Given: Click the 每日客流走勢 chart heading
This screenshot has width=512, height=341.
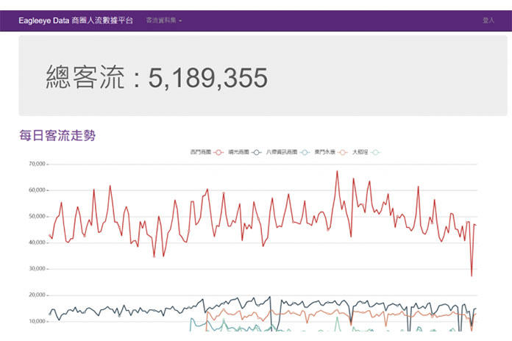Looking at the screenshot, I should coord(57,135).
